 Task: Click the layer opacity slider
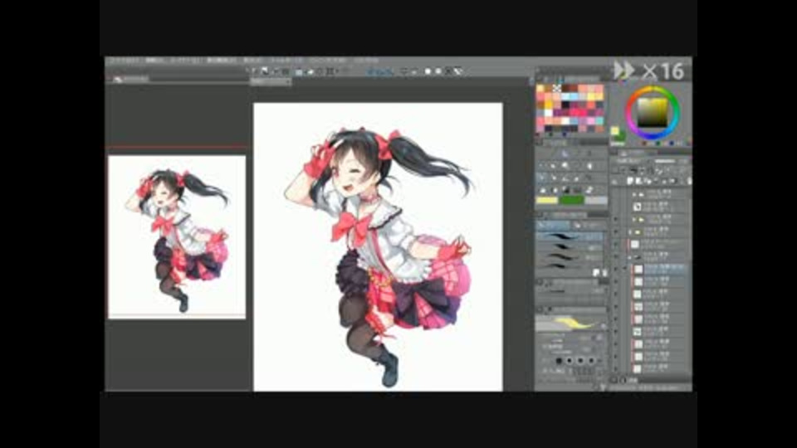pyautogui.click(x=667, y=161)
